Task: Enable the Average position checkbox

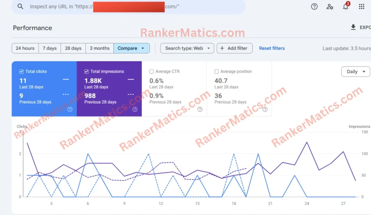Action: [217, 72]
